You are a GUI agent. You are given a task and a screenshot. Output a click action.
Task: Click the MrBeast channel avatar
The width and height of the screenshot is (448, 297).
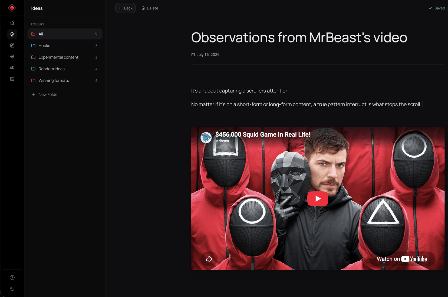(x=206, y=138)
